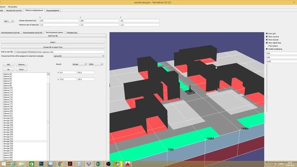The image size is (297, 167).
Task: Toggle the Show caverns checkbox
Action: click(267, 37)
